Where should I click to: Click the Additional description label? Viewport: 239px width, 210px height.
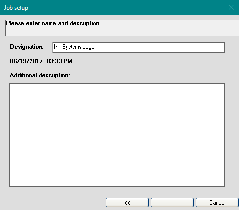pos(40,75)
